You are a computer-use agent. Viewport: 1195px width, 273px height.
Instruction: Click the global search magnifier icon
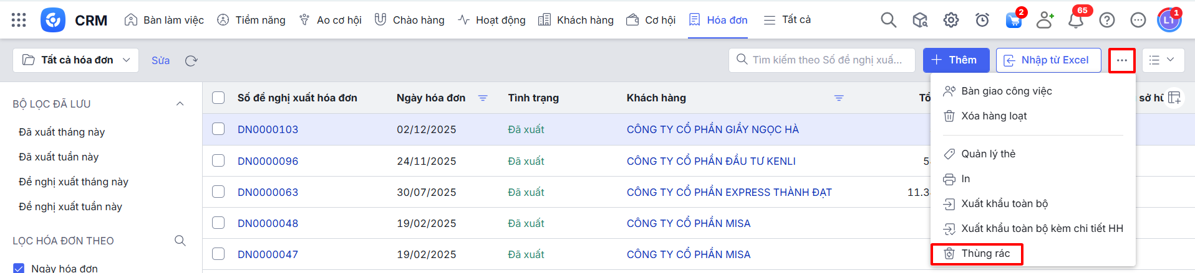coord(888,20)
